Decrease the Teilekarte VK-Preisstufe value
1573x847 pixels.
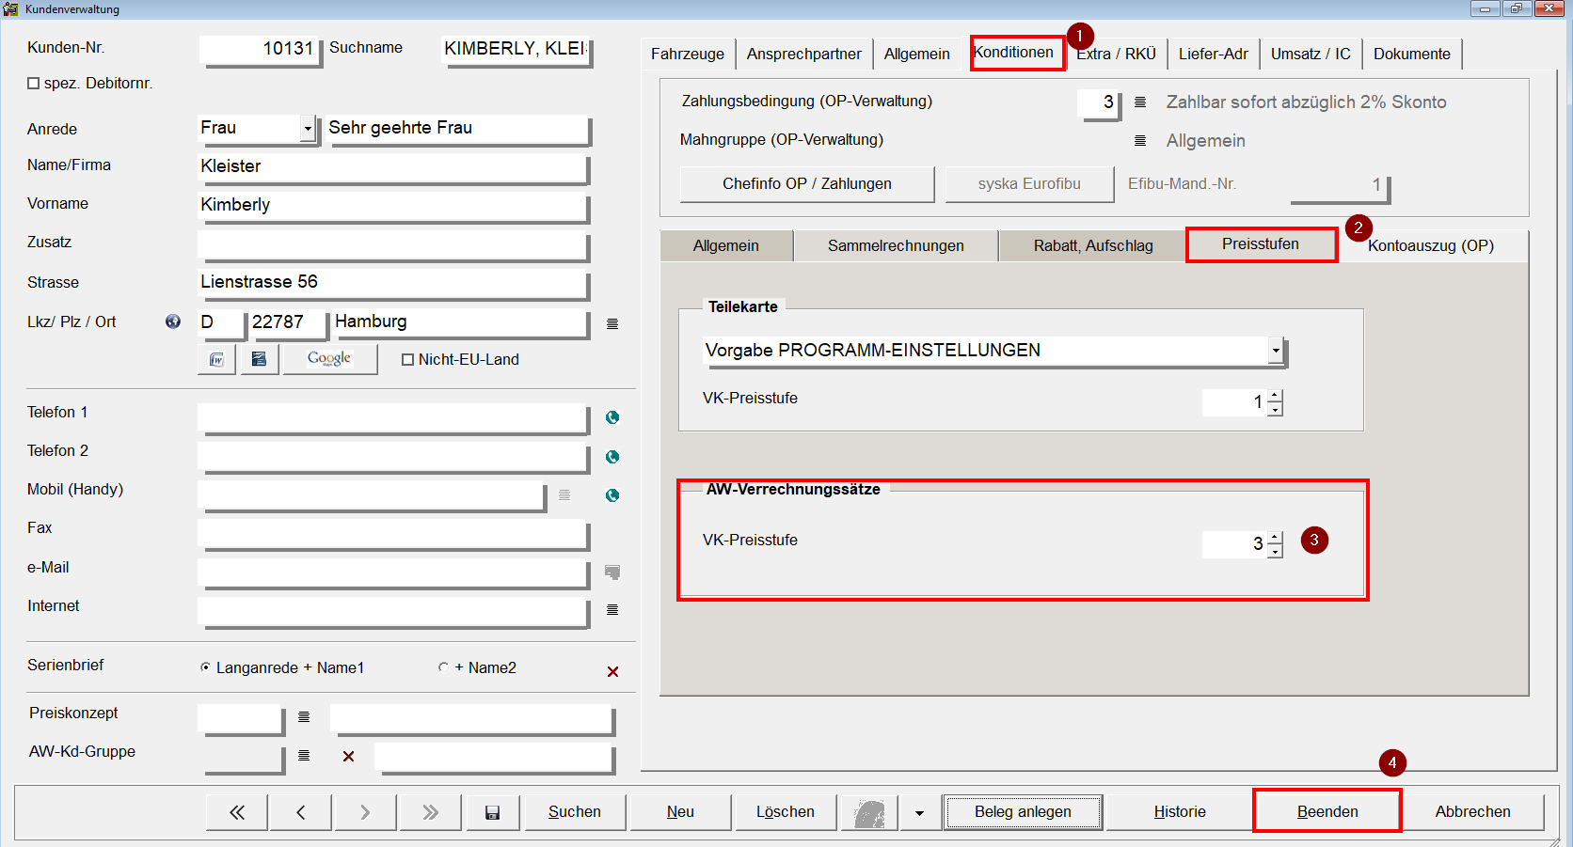tap(1275, 409)
